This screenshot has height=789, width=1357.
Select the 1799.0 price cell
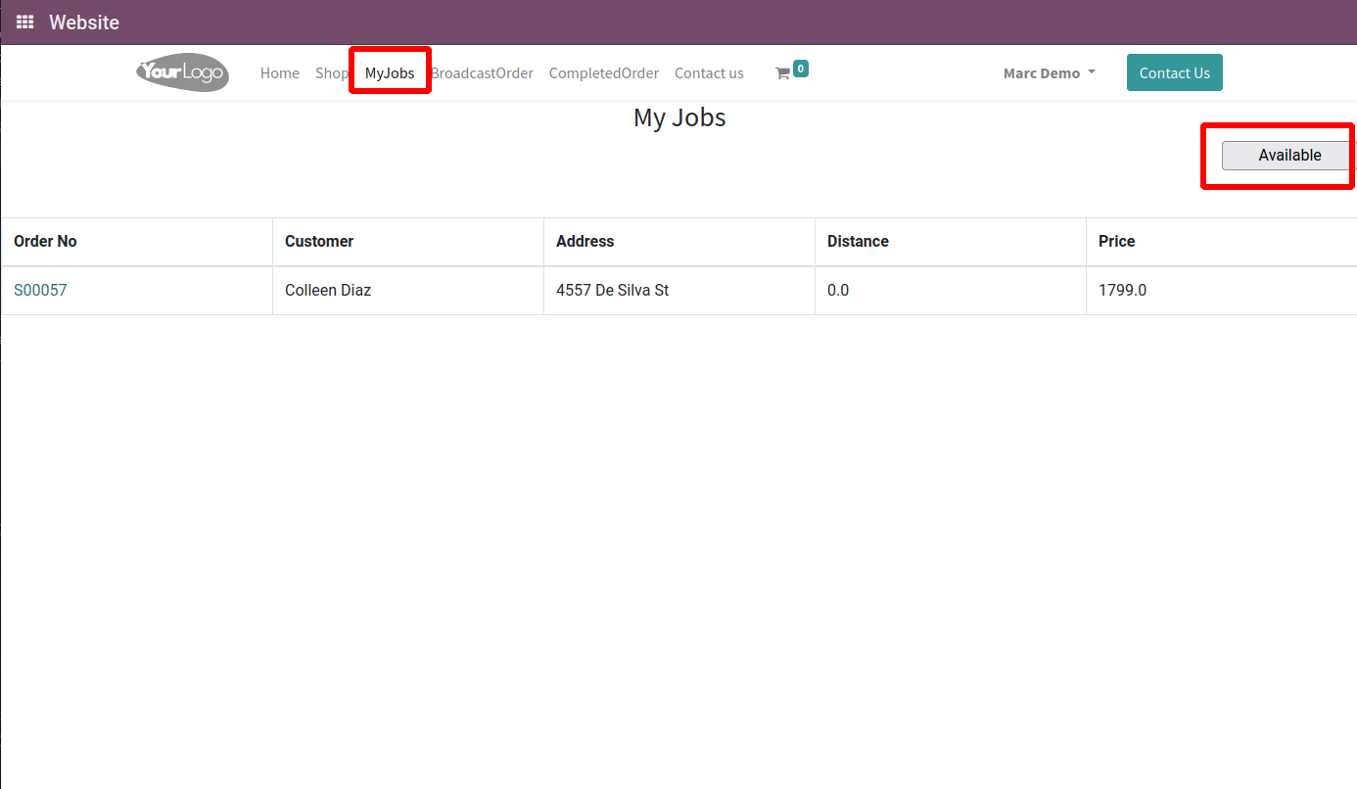pyautogui.click(x=1222, y=290)
